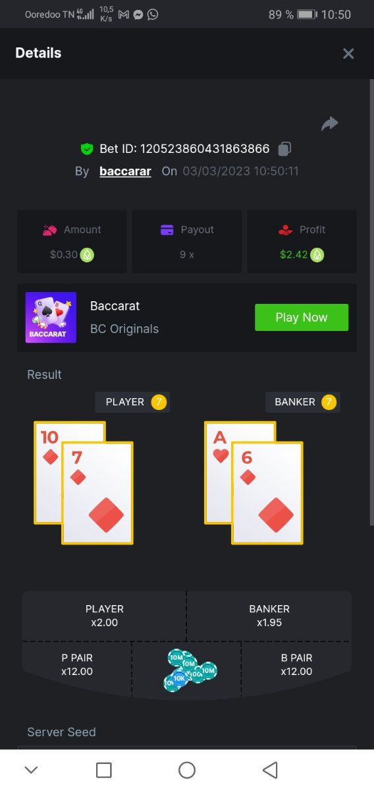Click the Amount chips icon
The width and height of the screenshot is (374, 791).
tap(49, 230)
